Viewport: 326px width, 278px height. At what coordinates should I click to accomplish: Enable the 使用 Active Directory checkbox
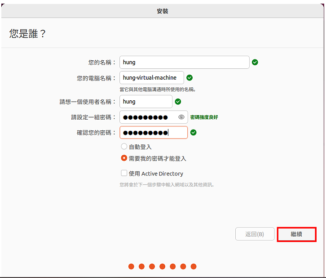click(x=124, y=173)
